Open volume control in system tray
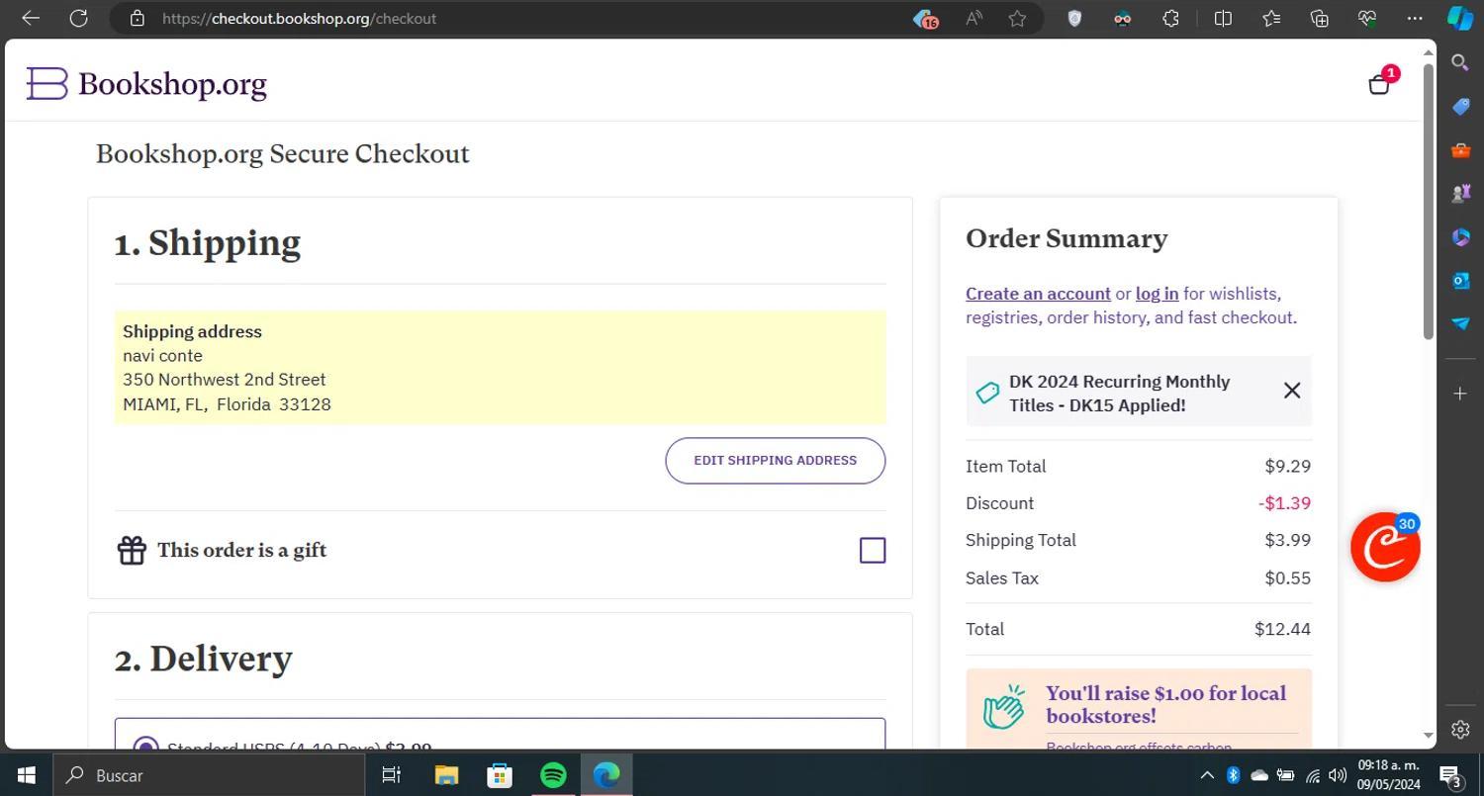The height and width of the screenshot is (796, 1484). pyautogui.click(x=1338, y=775)
